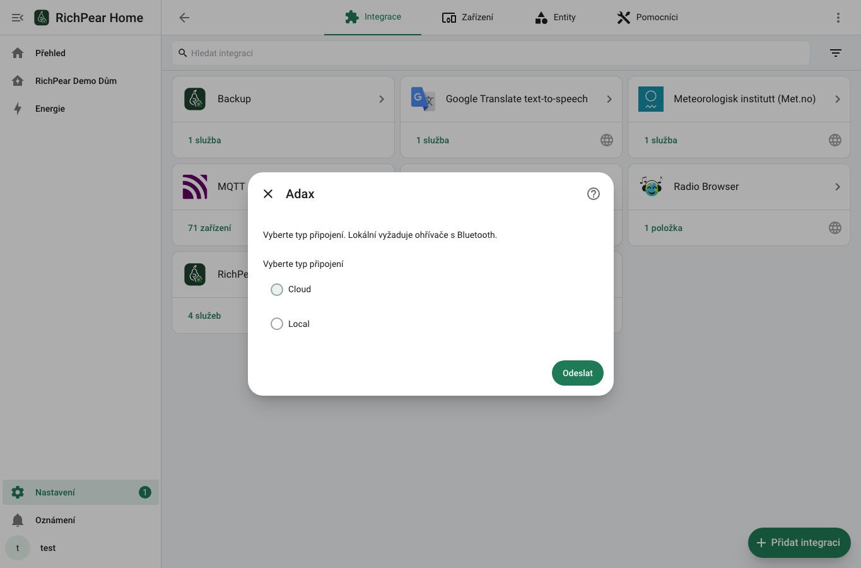Switch to the Entity tab

pos(555,18)
